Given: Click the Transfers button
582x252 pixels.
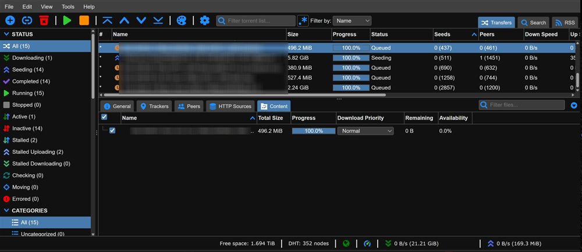Looking at the screenshot, I should coord(496,23).
